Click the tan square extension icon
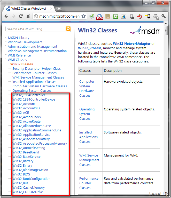The height and width of the screenshot is (198, 171). pyautogui.click(x=107, y=16)
